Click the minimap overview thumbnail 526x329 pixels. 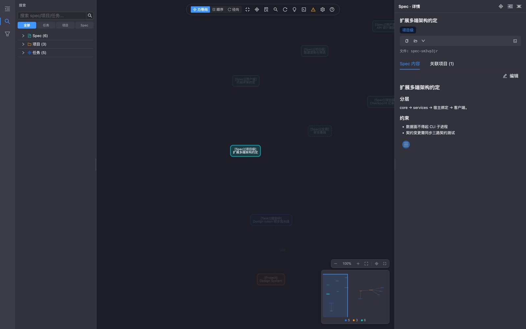tap(355, 295)
